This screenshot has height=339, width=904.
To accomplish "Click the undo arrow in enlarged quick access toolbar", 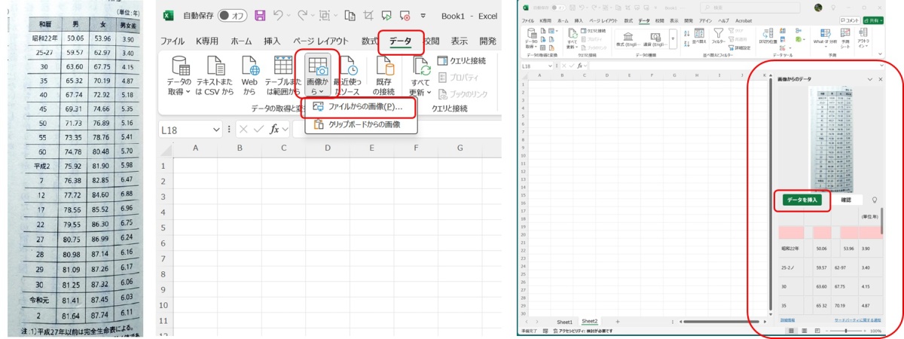I will pyautogui.click(x=278, y=16).
